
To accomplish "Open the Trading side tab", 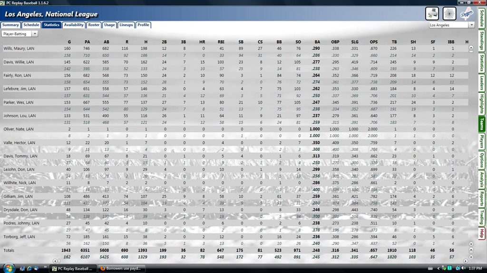I will 482,216.
